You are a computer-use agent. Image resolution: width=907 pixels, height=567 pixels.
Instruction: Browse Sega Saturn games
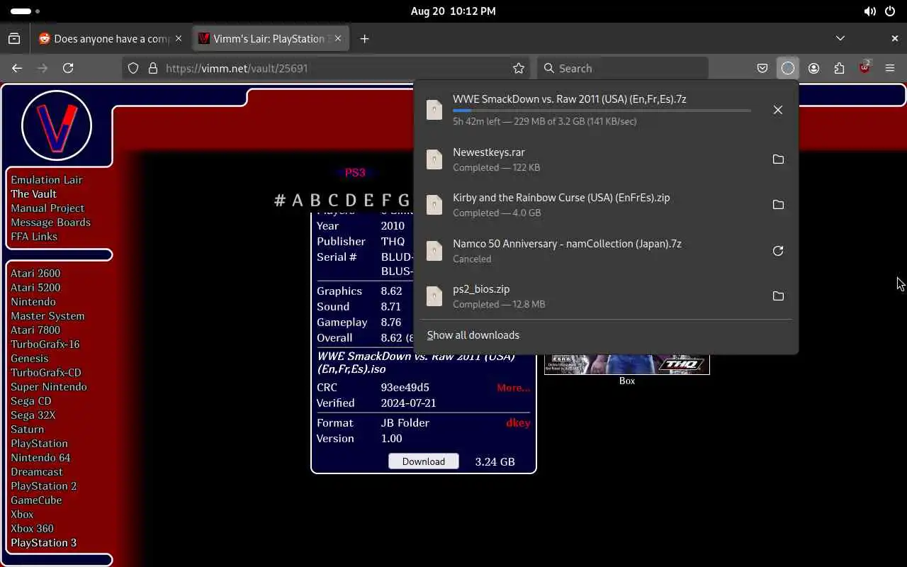(27, 430)
